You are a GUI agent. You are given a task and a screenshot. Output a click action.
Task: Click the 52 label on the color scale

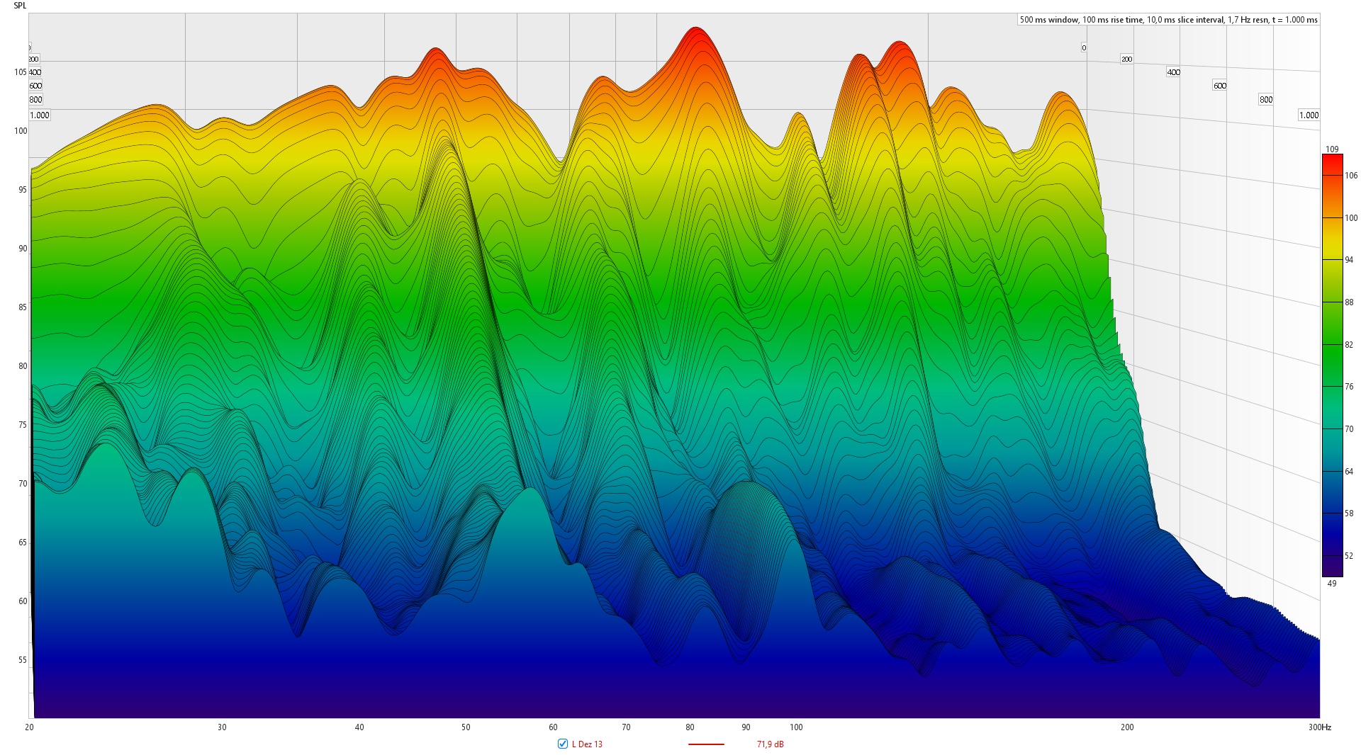coord(1349,556)
